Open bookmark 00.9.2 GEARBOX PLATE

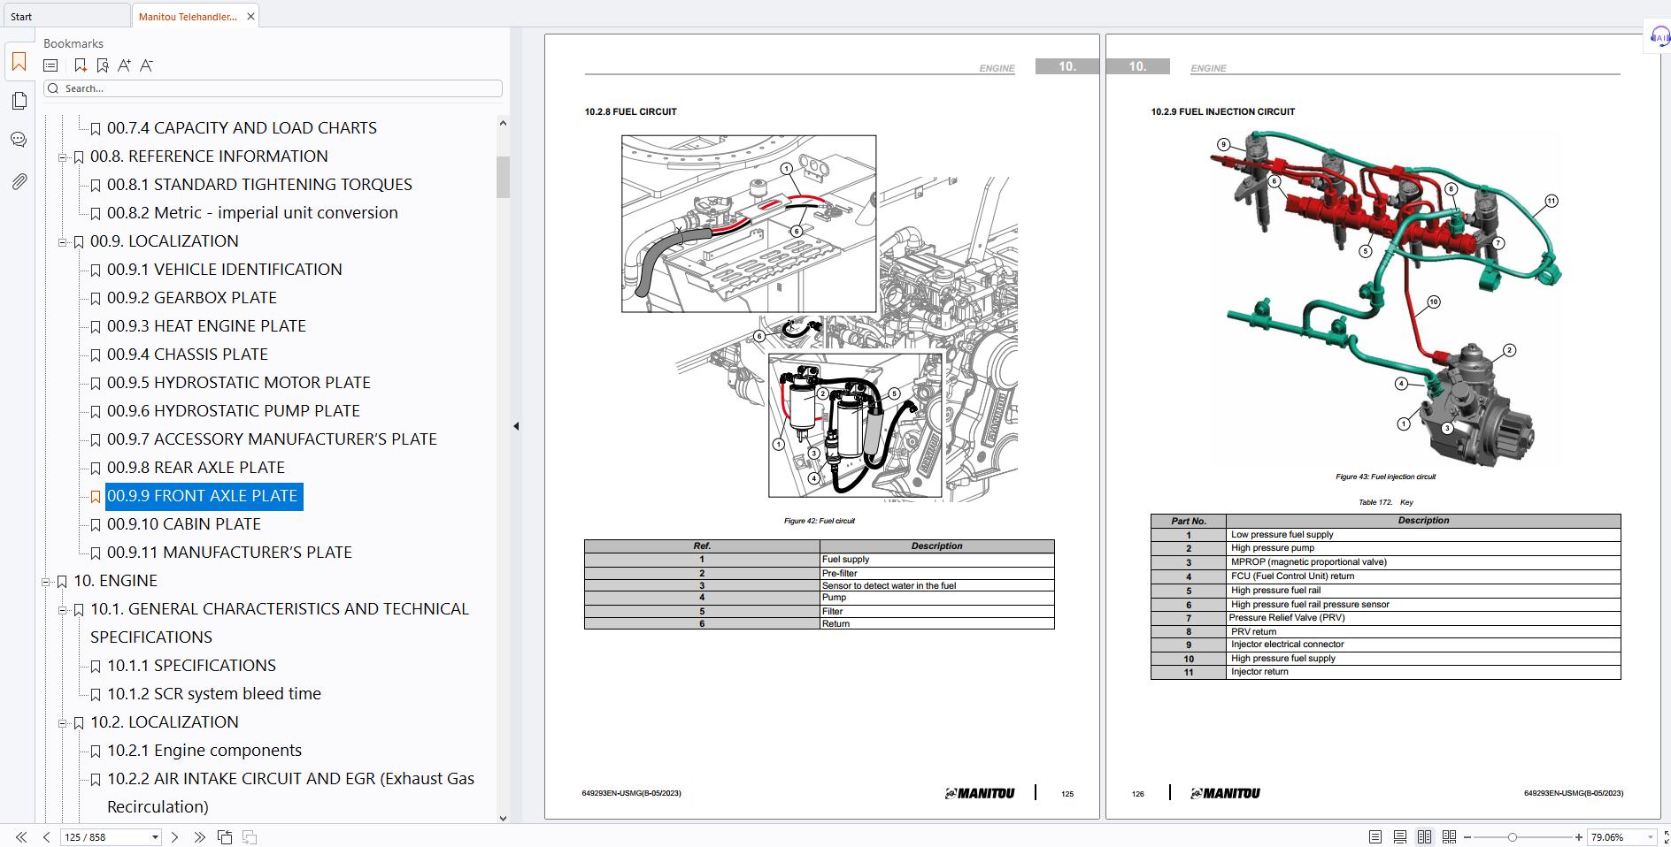(192, 298)
